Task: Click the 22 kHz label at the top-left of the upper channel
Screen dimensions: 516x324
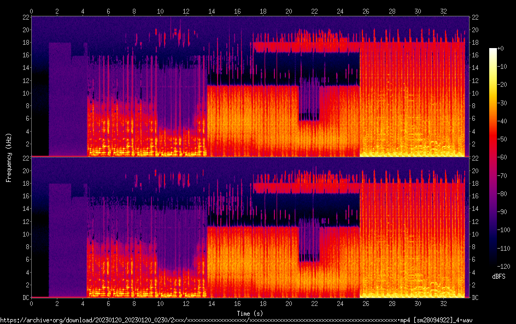Action: [x=25, y=17]
